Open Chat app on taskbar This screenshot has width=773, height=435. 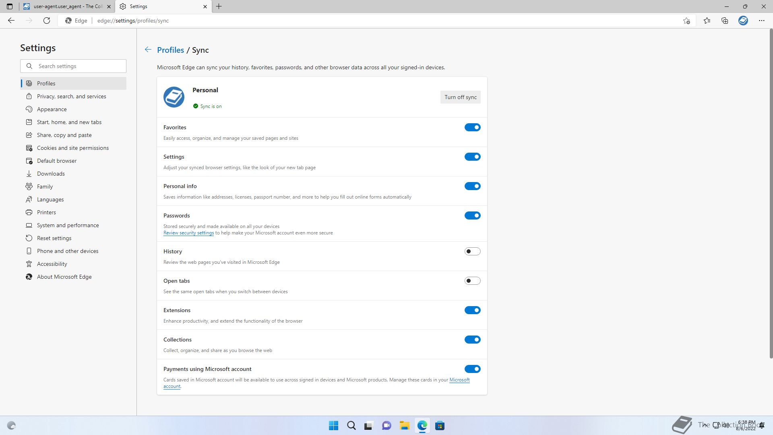[386, 426]
